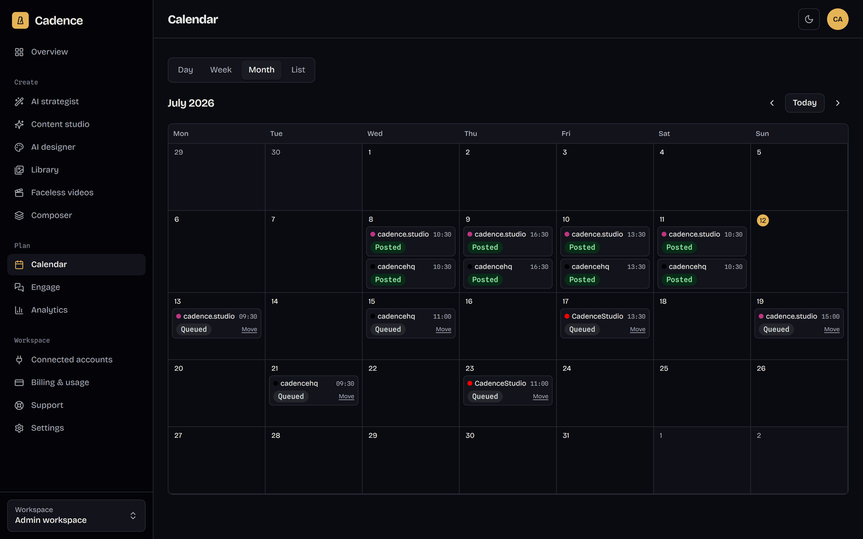Viewport: 863px width, 539px height.
Task: Open Faceless videos page
Action: [x=76, y=193]
